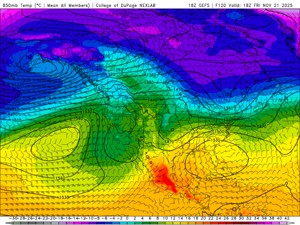Click the 10 color scale label

pyautogui.click(x=165, y=218)
